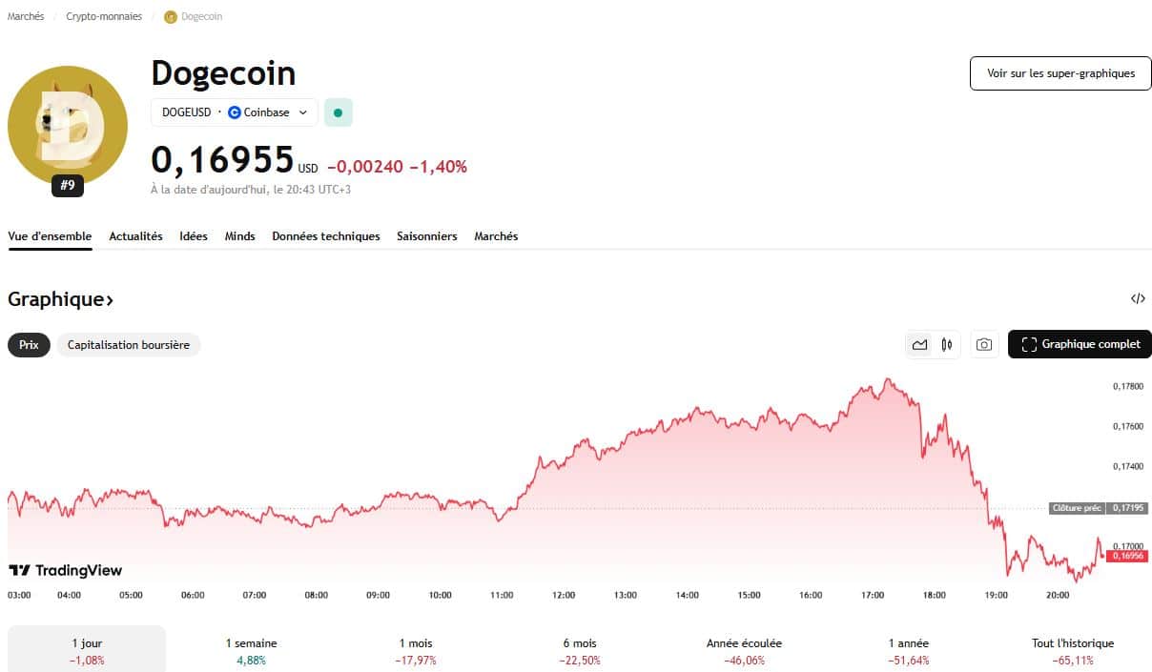The height and width of the screenshot is (672, 1152).
Task: Keep Prix mode selected
Action: pyautogui.click(x=28, y=344)
